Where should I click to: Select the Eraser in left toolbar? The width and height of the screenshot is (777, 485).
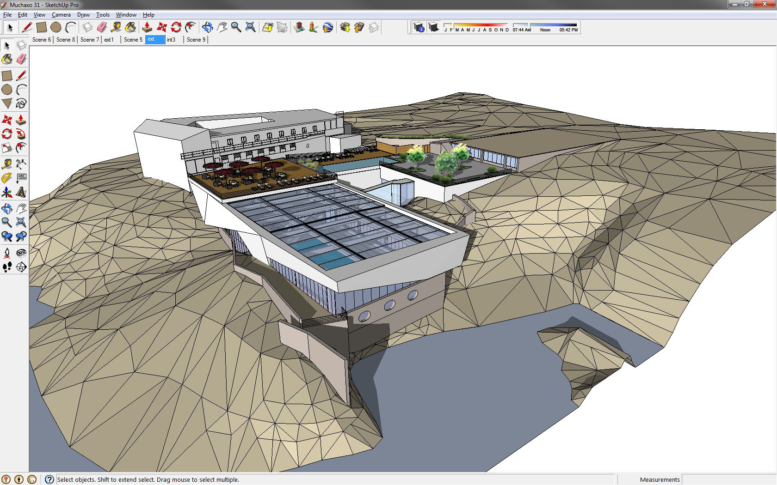21,59
